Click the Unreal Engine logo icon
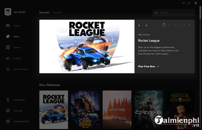202x130 pixels. [x=8, y=69]
